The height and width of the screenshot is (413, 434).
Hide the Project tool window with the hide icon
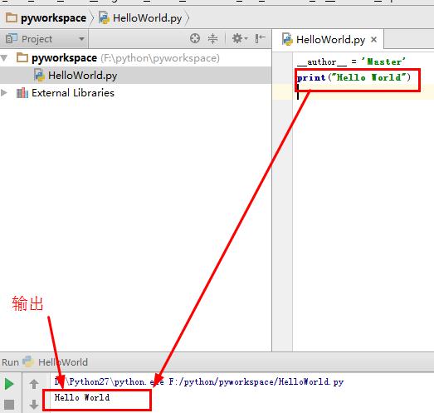260,38
